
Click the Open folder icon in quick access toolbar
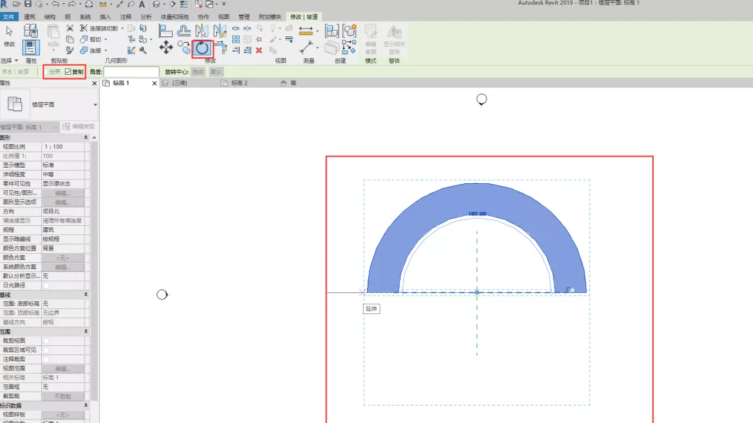(x=17, y=4)
